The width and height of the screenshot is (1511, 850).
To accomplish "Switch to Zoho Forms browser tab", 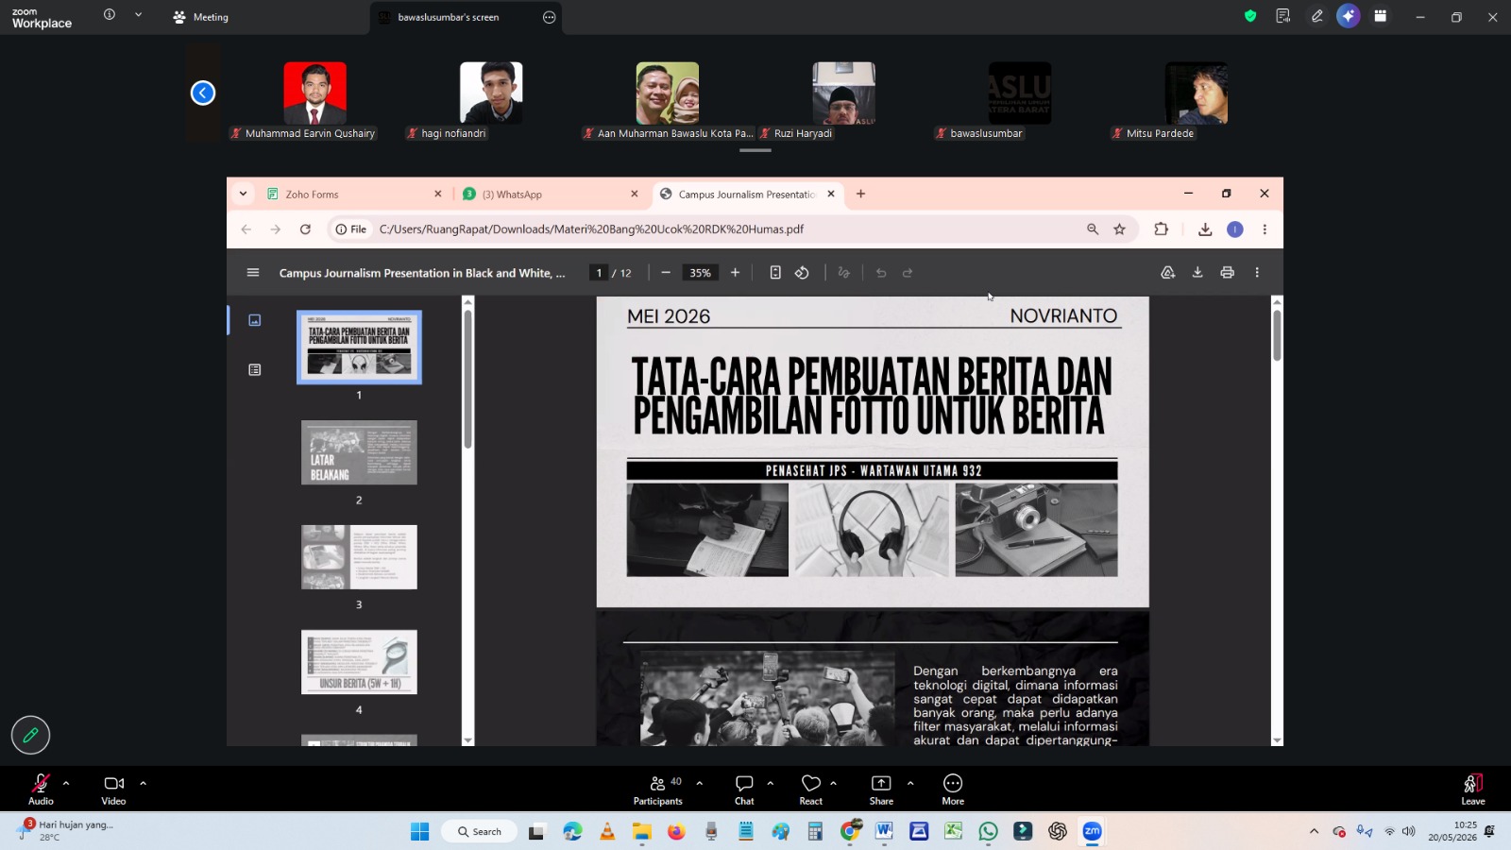I will pos(354,195).
